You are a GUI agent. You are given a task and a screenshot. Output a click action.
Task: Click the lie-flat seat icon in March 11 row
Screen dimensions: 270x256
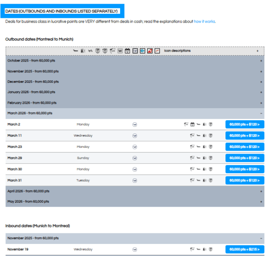coord(198,135)
